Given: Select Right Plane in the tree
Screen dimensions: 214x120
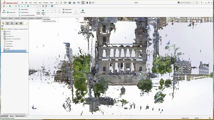Looking at the screenshot, I should pyautogui.click(x=8, y=46).
